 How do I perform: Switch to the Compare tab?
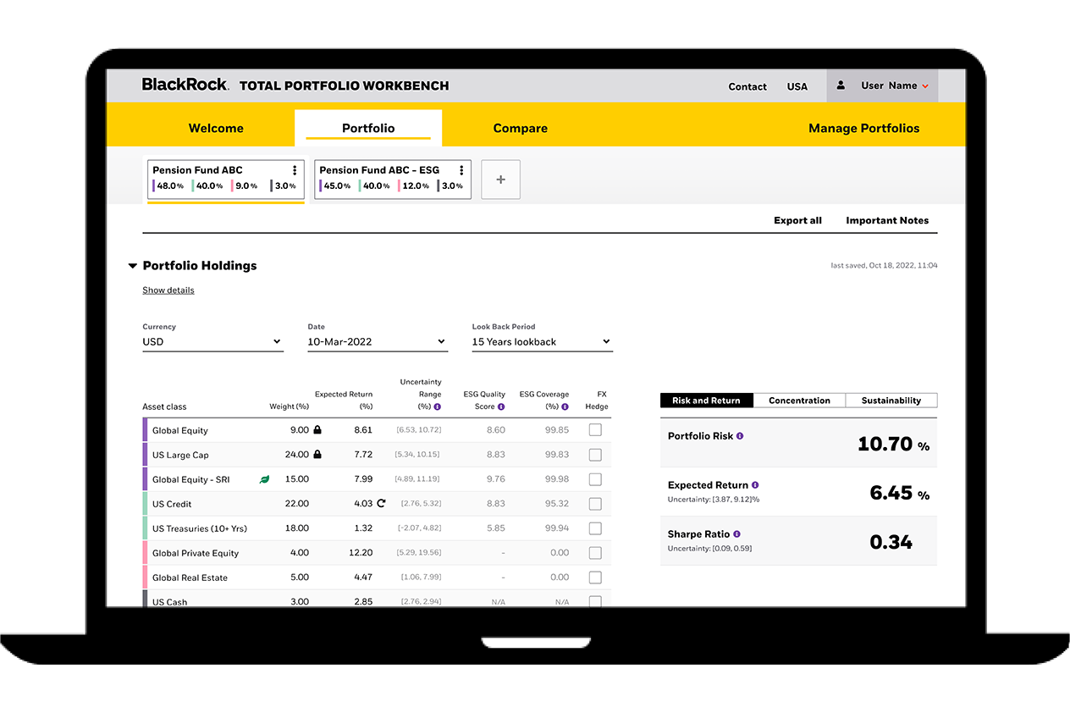[520, 129]
